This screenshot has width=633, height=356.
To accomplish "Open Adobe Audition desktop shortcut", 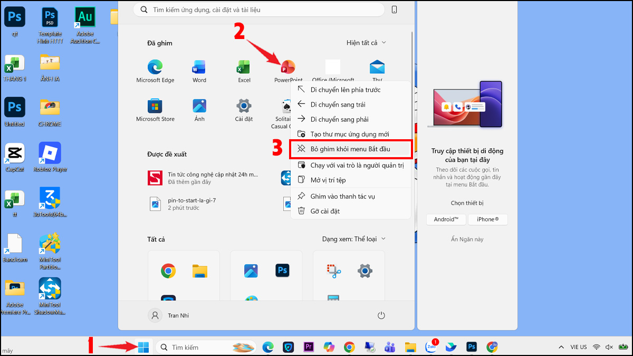I will coord(84,25).
